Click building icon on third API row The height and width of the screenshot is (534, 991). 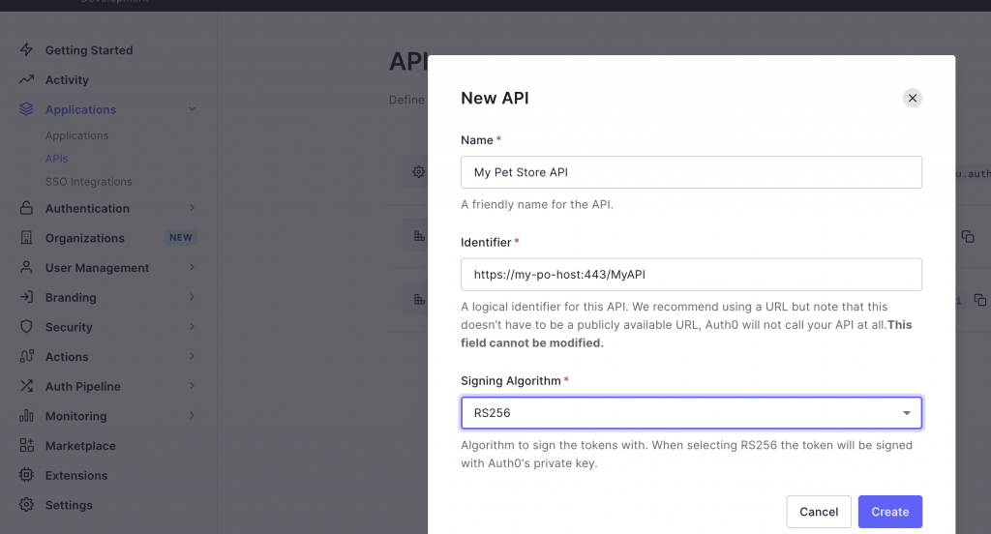click(x=419, y=299)
